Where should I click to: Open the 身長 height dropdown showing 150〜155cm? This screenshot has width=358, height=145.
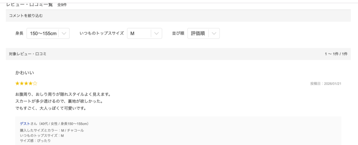[43, 34]
